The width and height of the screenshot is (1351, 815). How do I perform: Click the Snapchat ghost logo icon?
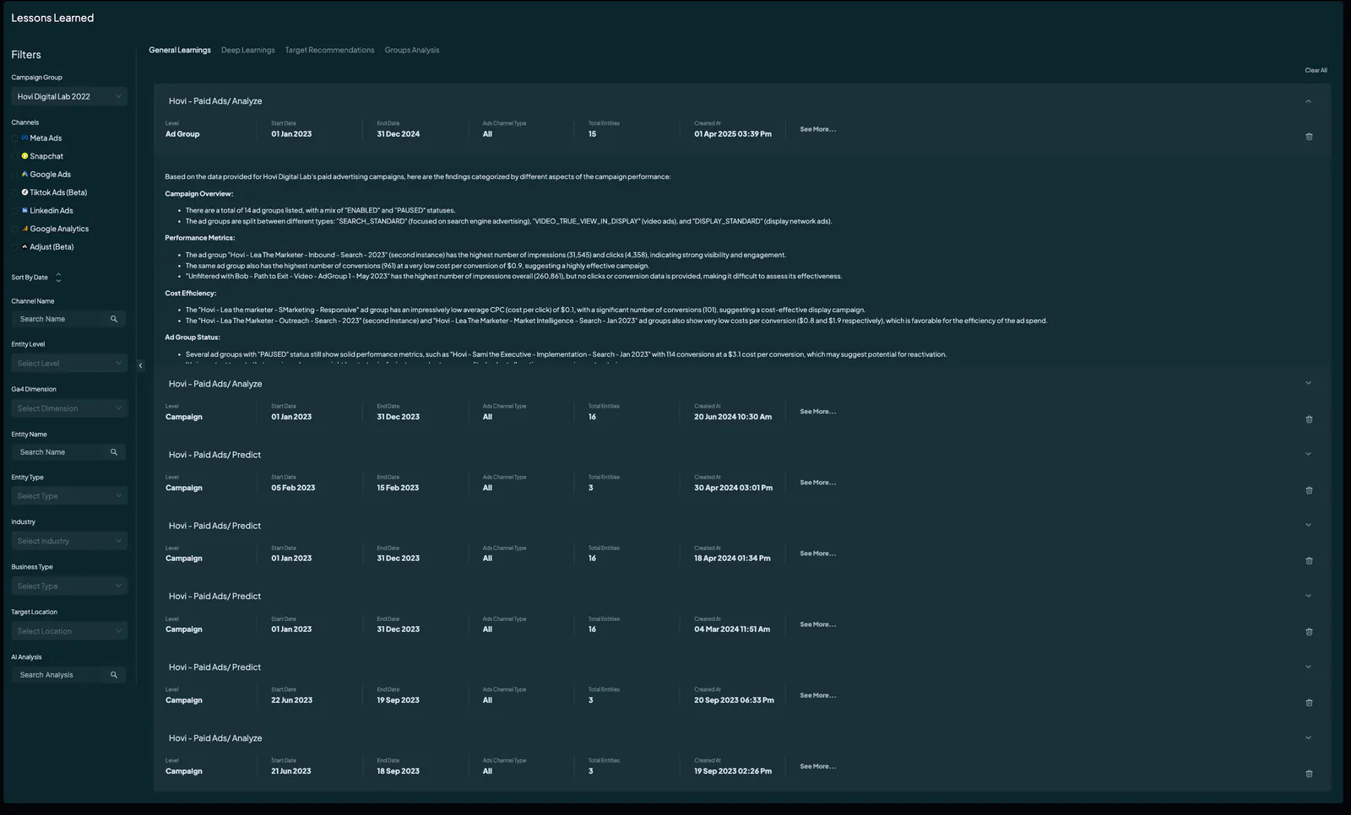click(x=24, y=156)
